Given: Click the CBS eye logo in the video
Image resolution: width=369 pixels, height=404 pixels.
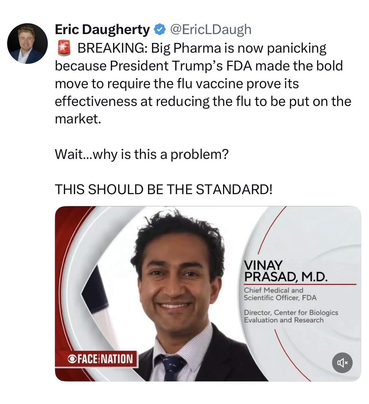Looking at the screenshot, I should 71,359.
